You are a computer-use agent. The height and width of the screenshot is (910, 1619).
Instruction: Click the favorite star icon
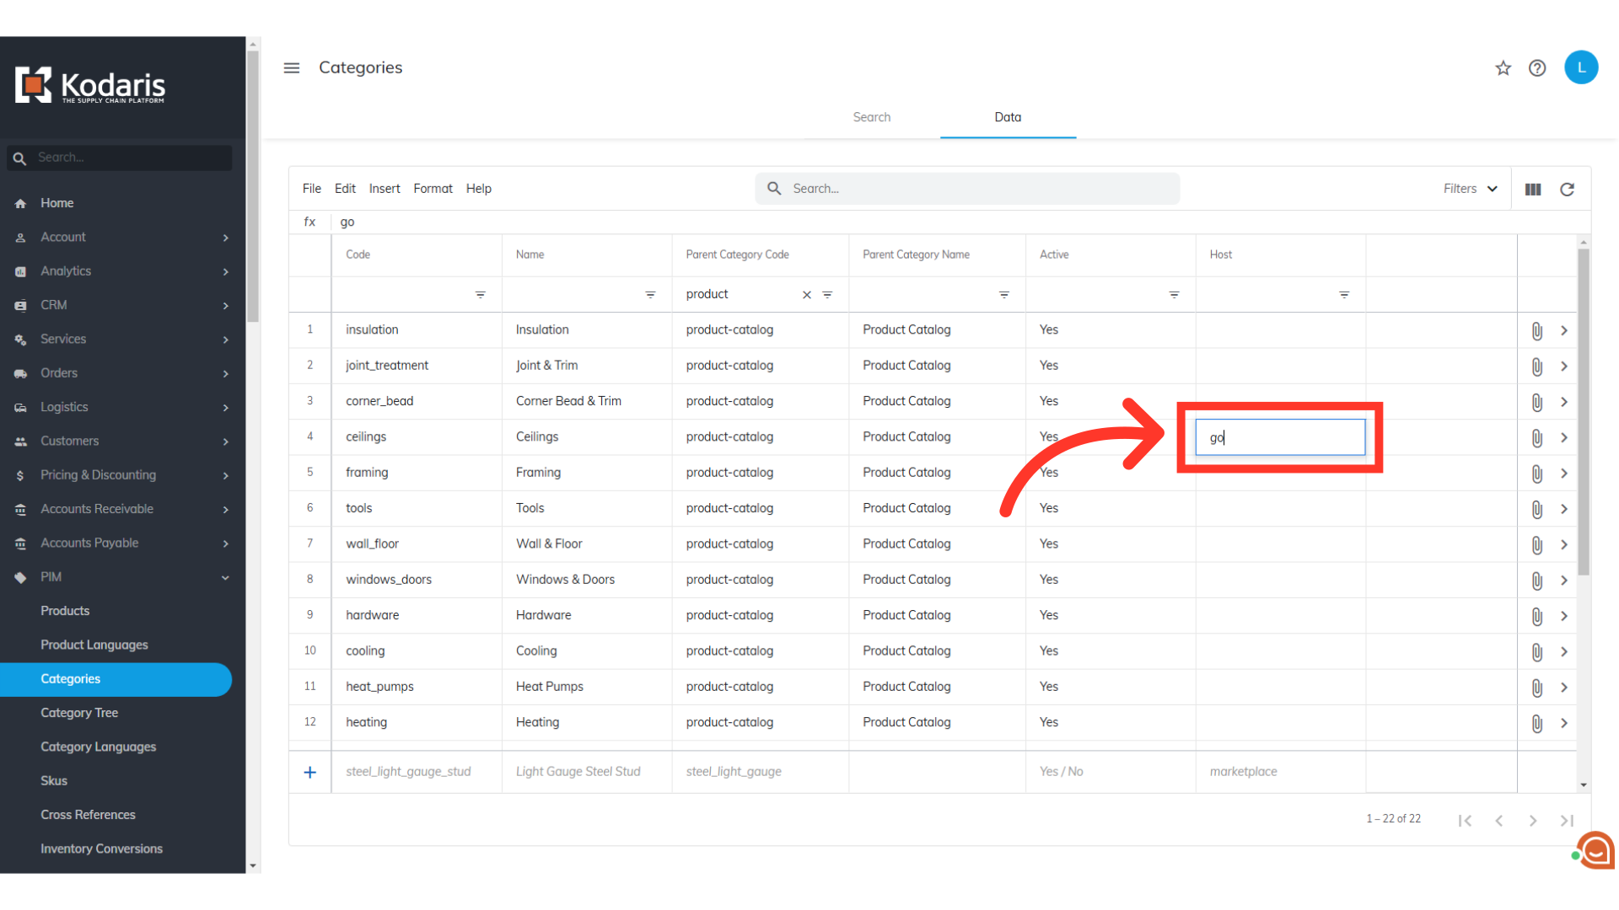1503,68
